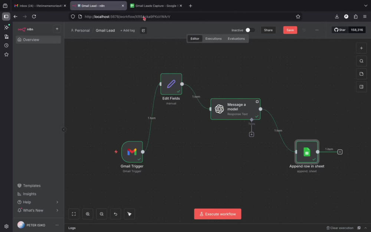Add a sticky note icon
The height and width of the screenshot is (232, 371).
coord(361,74)
